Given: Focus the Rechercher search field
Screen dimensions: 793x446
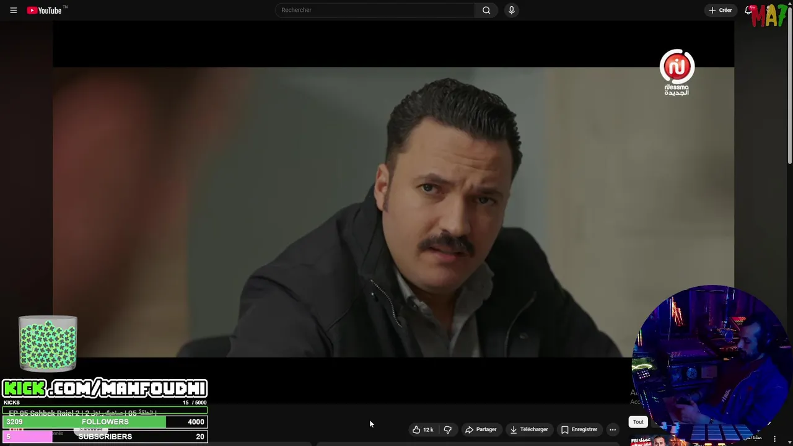Looking at the screenshot, I should 375,10.
